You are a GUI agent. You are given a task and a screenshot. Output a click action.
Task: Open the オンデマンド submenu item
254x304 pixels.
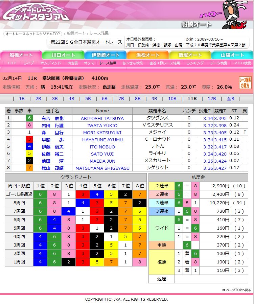tap(51, 63)
